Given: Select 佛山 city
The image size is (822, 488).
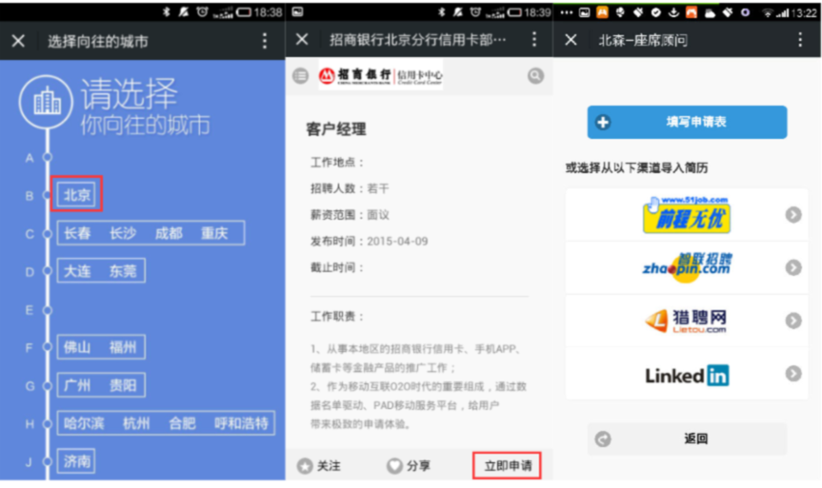Looking at the screenshot, I should (77, 347).
